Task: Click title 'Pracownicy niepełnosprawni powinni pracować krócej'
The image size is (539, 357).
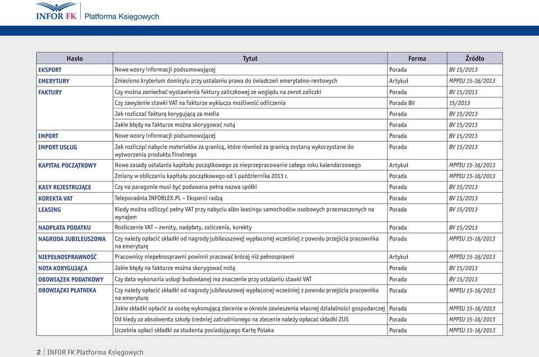Action: click(x=204, y=257)
